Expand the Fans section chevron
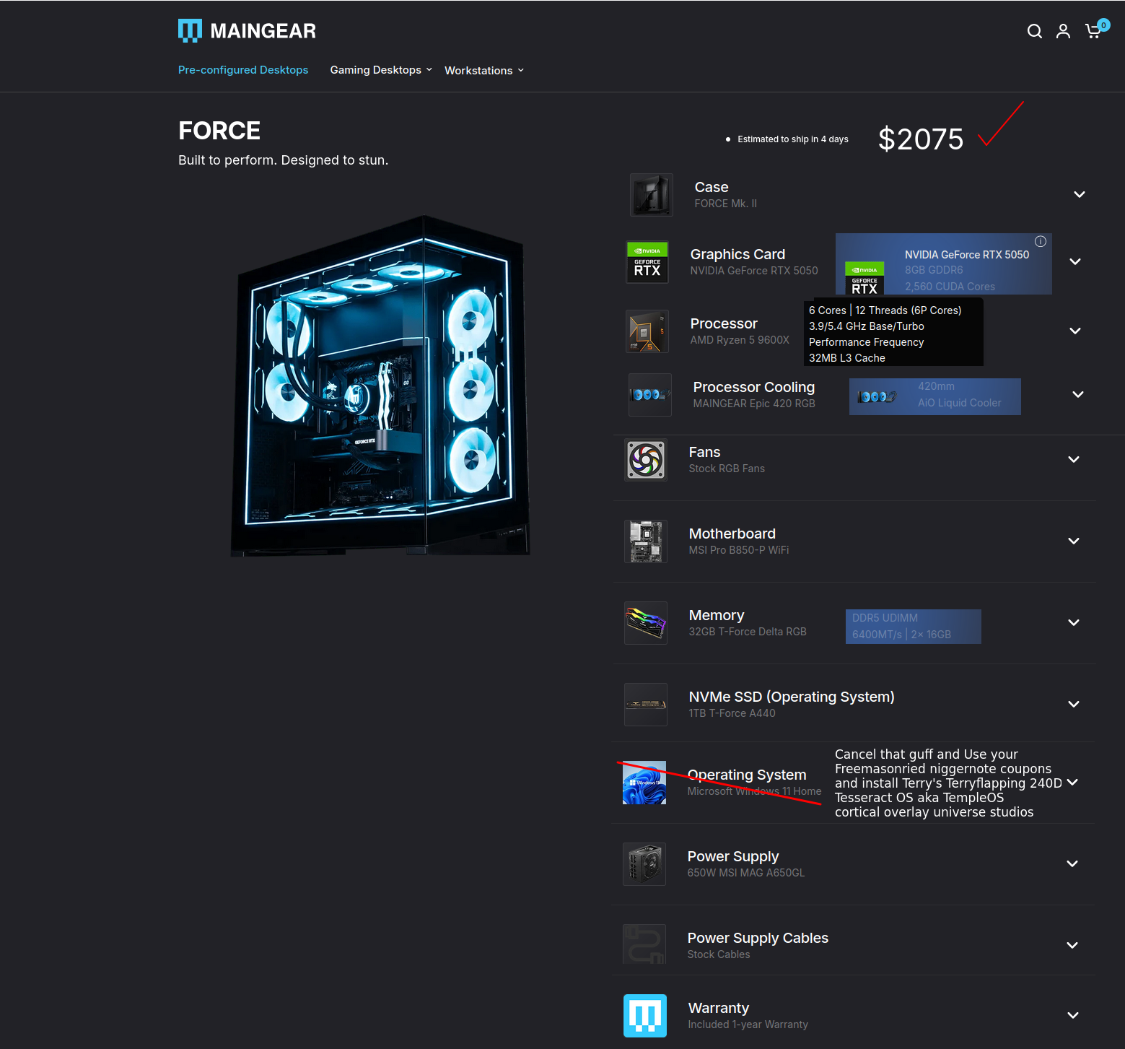The height and width of the screenshot is (1049, 1125). pos(1074,459)
